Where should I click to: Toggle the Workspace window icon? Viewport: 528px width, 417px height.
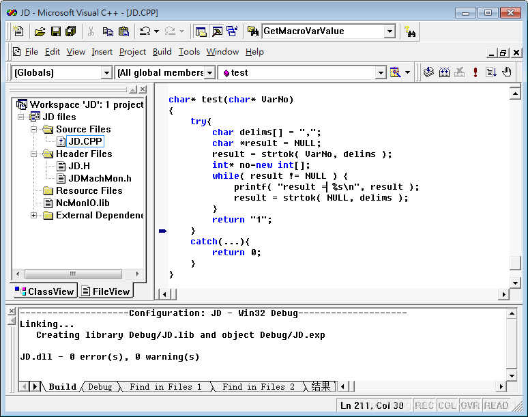(x=201, y=31)
